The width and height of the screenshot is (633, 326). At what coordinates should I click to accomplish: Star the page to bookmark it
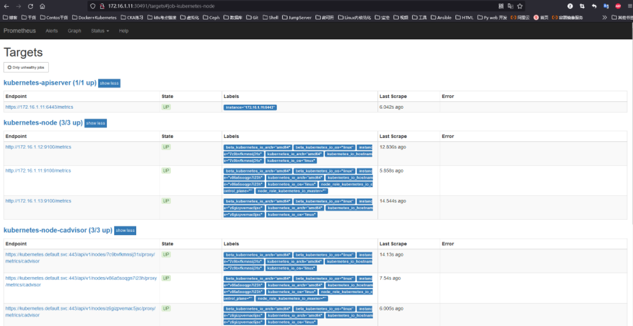coord(519,6)
